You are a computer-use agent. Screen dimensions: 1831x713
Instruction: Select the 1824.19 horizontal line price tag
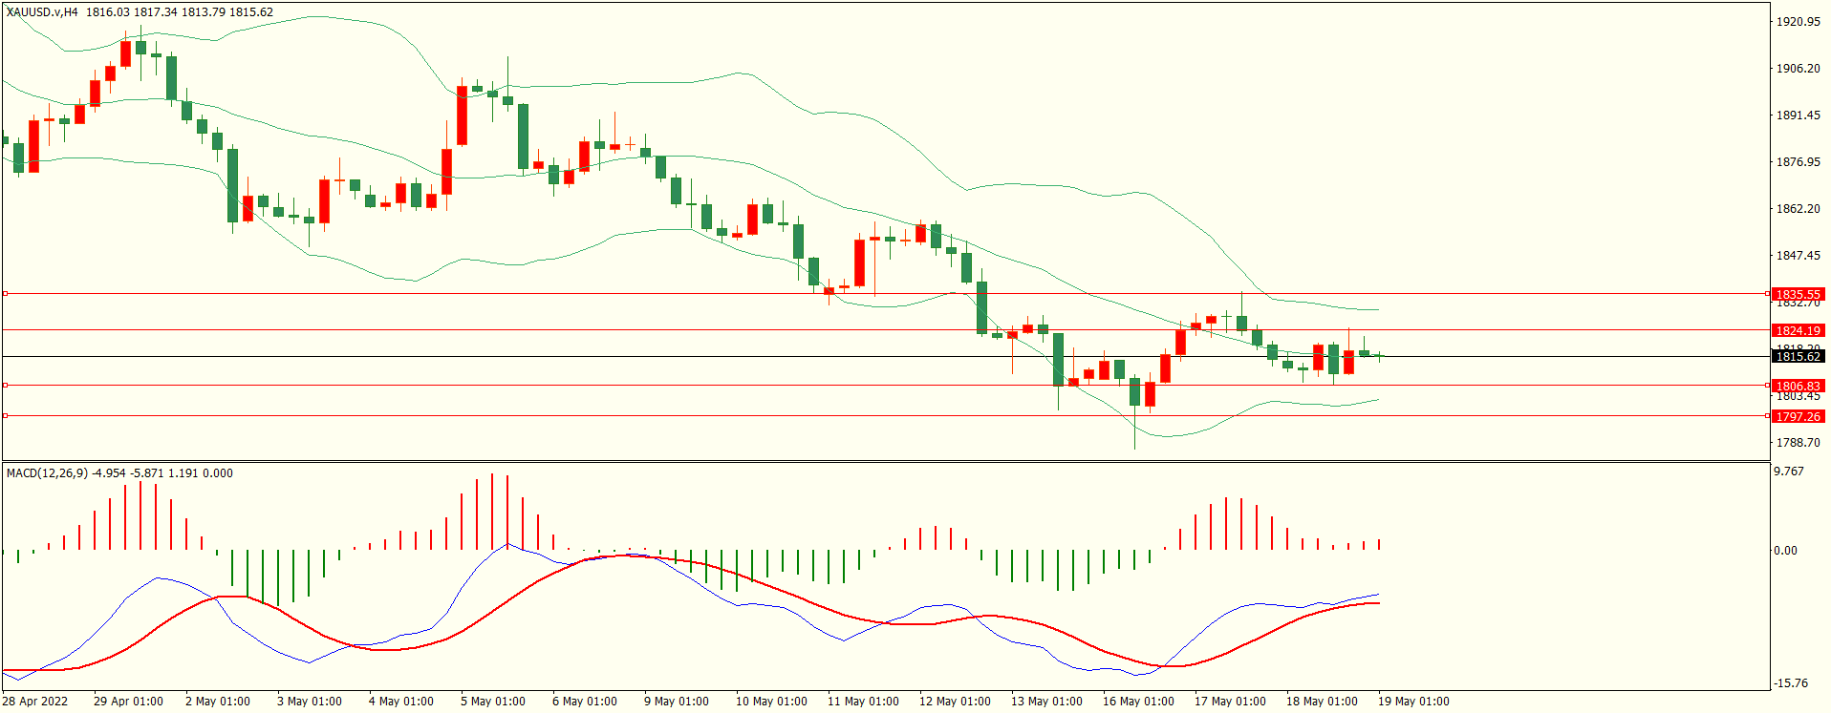pos(1798,330)
